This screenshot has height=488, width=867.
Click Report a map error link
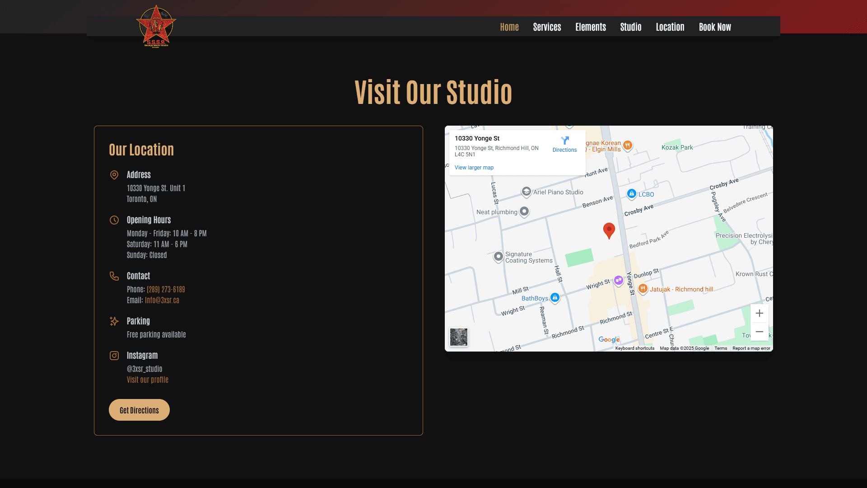751,348
